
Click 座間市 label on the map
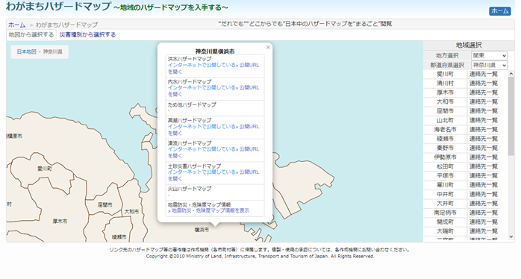point(105,205)
